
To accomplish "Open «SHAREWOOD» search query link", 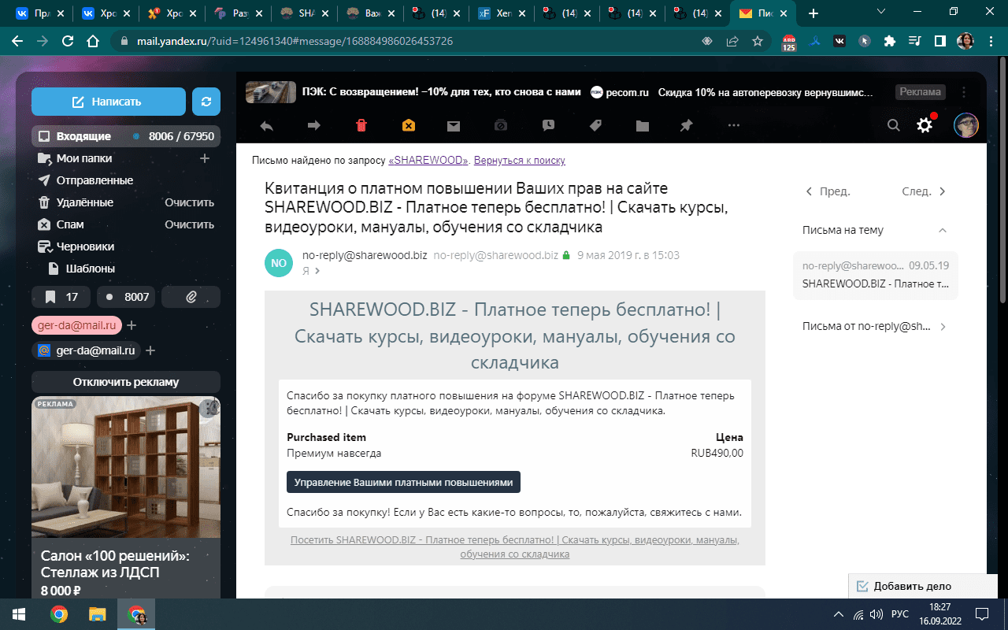I will (428, 161).
